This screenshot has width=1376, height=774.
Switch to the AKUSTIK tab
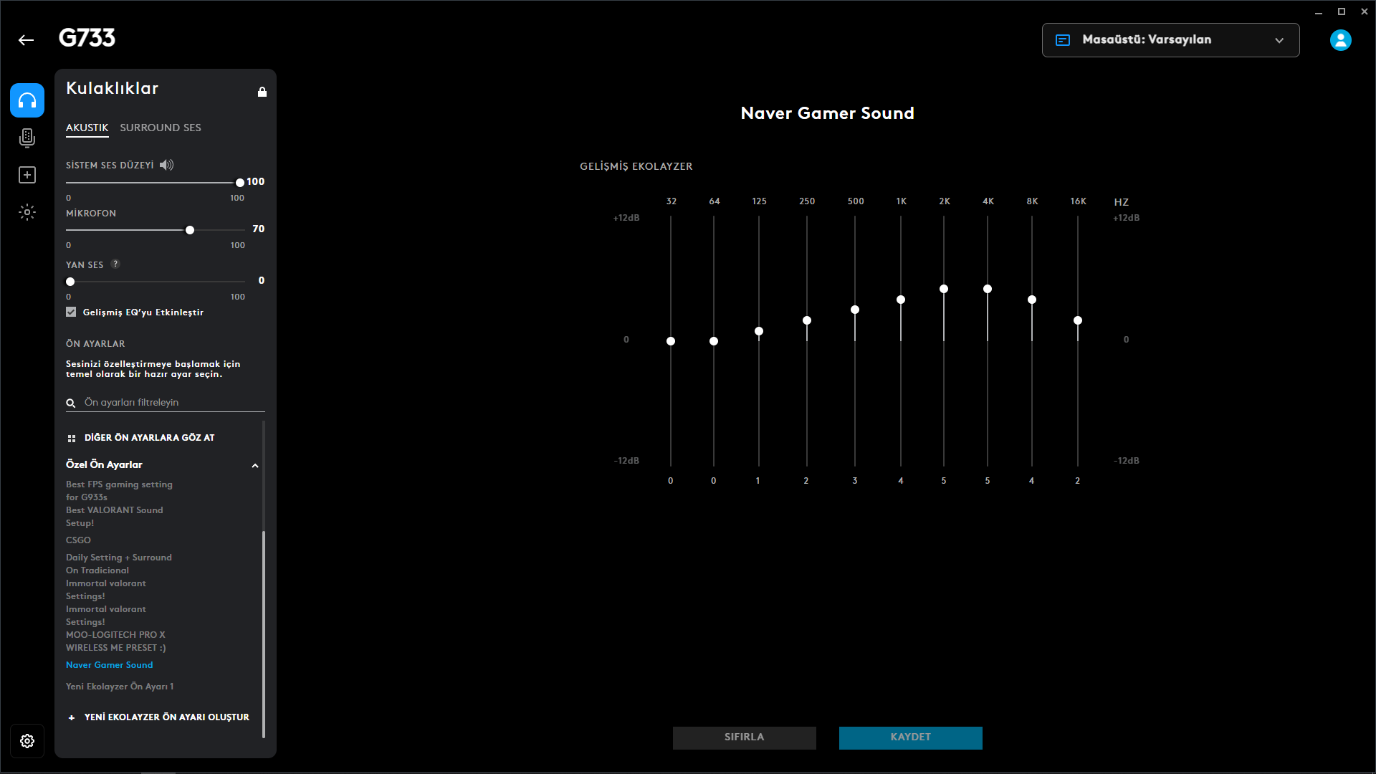(x=87, y=128)
